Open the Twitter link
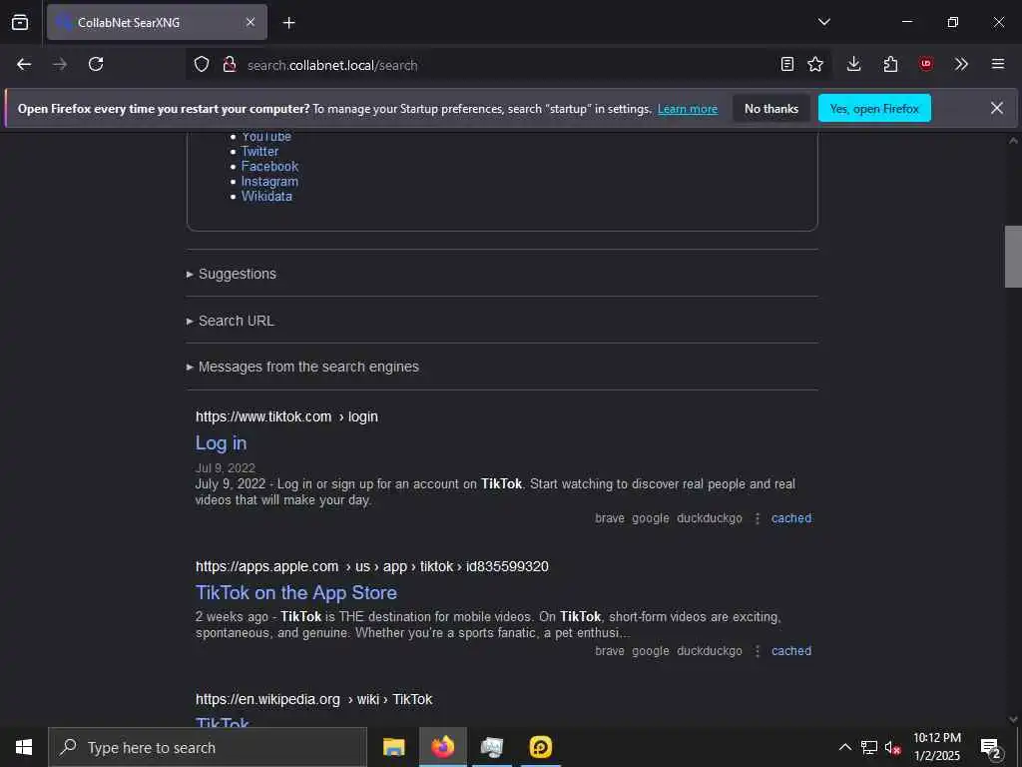The image size is (1022, 767). (x=259, y=152)
